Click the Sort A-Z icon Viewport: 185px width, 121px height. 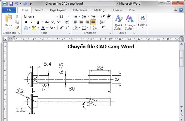(x=95, y=28)
